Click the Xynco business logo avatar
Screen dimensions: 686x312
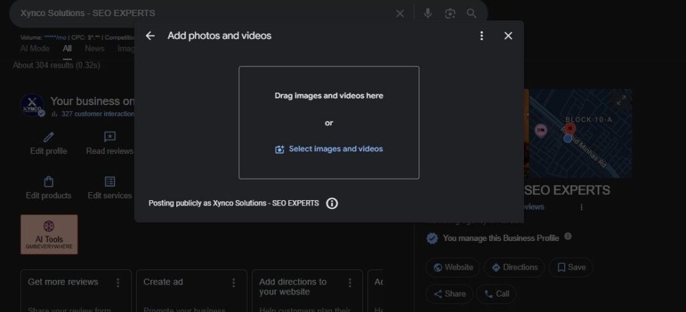[32, 105]
